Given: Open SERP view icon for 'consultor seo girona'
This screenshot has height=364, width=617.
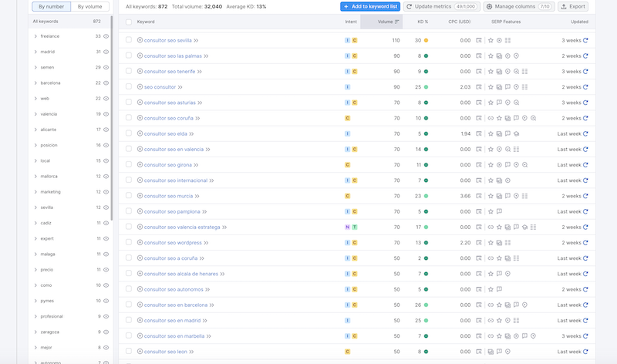Looking at the screenshot, I should tap(479, 165).
